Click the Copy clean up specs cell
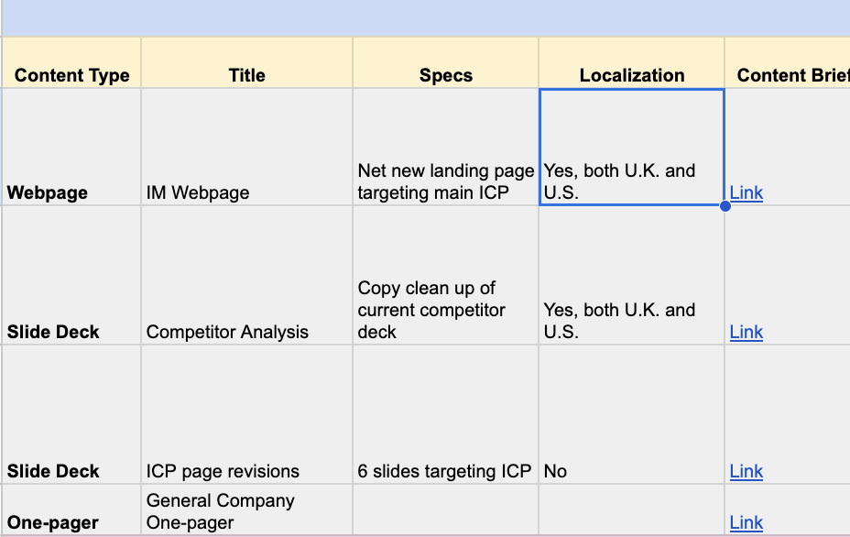 [x=445, y=275]
